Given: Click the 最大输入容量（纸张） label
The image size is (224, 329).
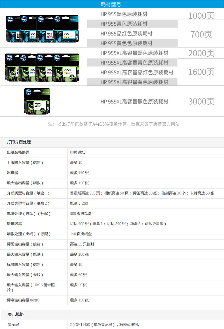Looking at the screenshot, I should pyautogui.click(x=25, y=254).
